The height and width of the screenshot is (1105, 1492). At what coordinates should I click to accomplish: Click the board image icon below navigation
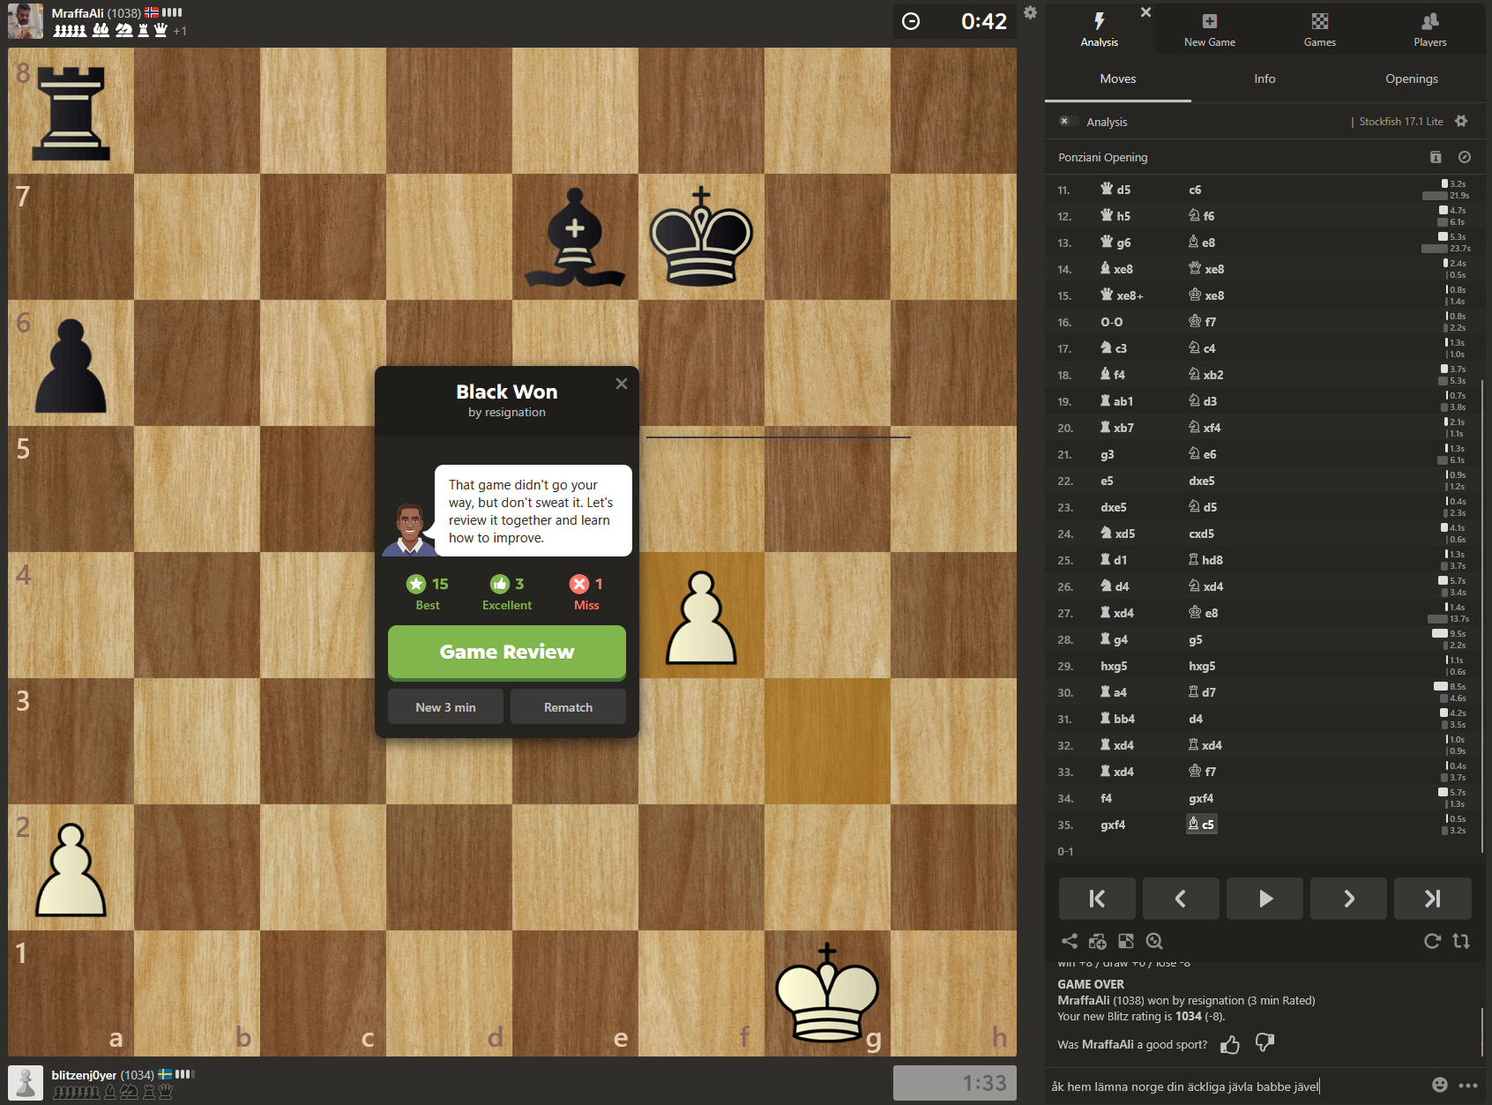tap(1126, 941)
